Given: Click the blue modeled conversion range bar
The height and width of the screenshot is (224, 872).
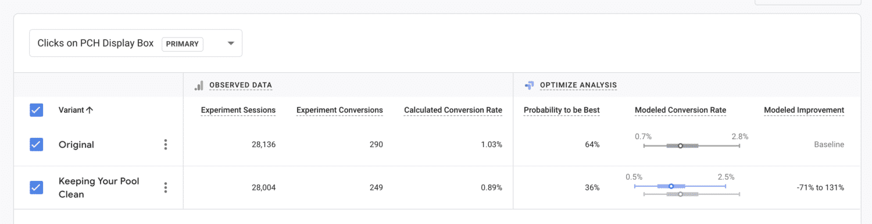Looking at the screenshot, I should [680, 186].
